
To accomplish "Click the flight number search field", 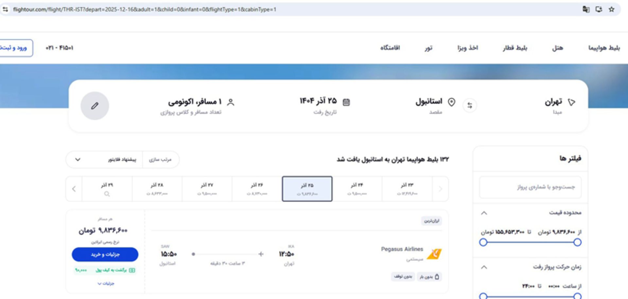I will (x=530, y=187).
